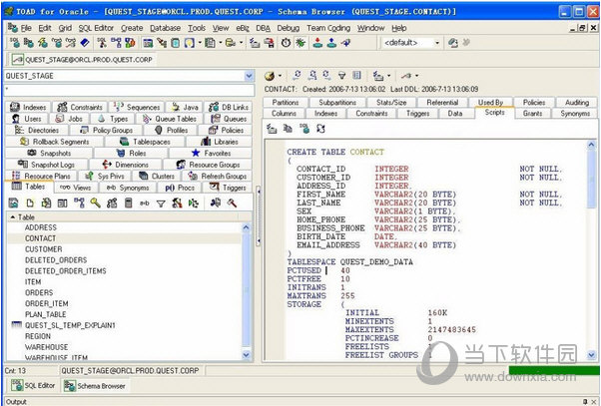Select the Favorites tab in left panel
The height and width of the screenshot is (406, 601).
(211, 154)
